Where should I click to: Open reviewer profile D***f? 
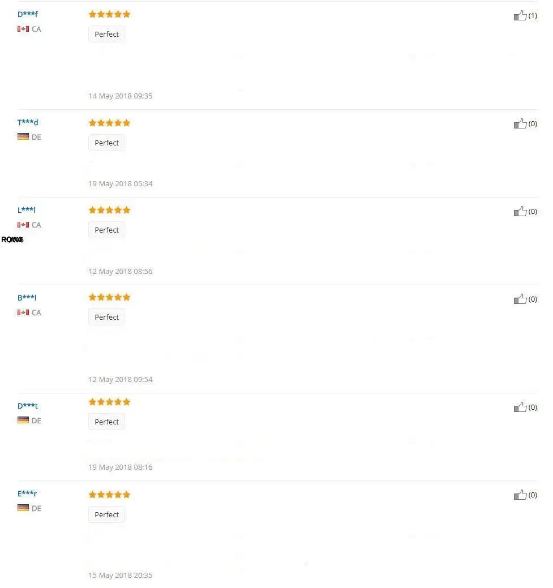pyautogui.click(x=28, y=14)
